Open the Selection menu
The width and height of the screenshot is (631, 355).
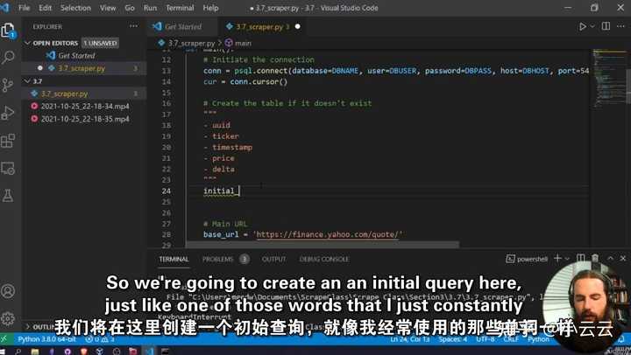coord(75,8)
